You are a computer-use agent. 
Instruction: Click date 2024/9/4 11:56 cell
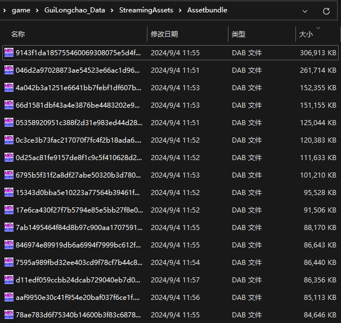[x=176, y=297]
